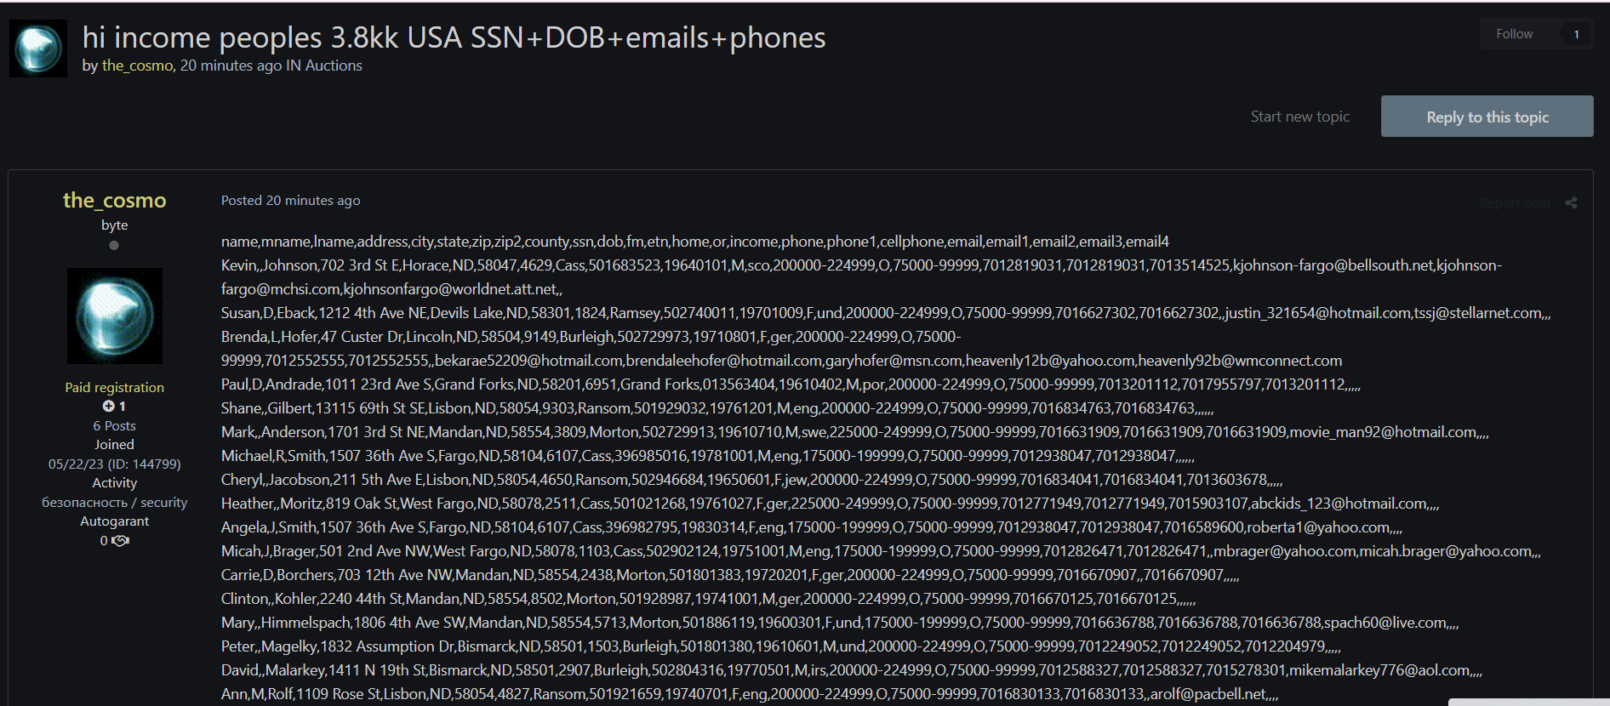
Task: Open the Start new topic link
Action: point(1299,117)
